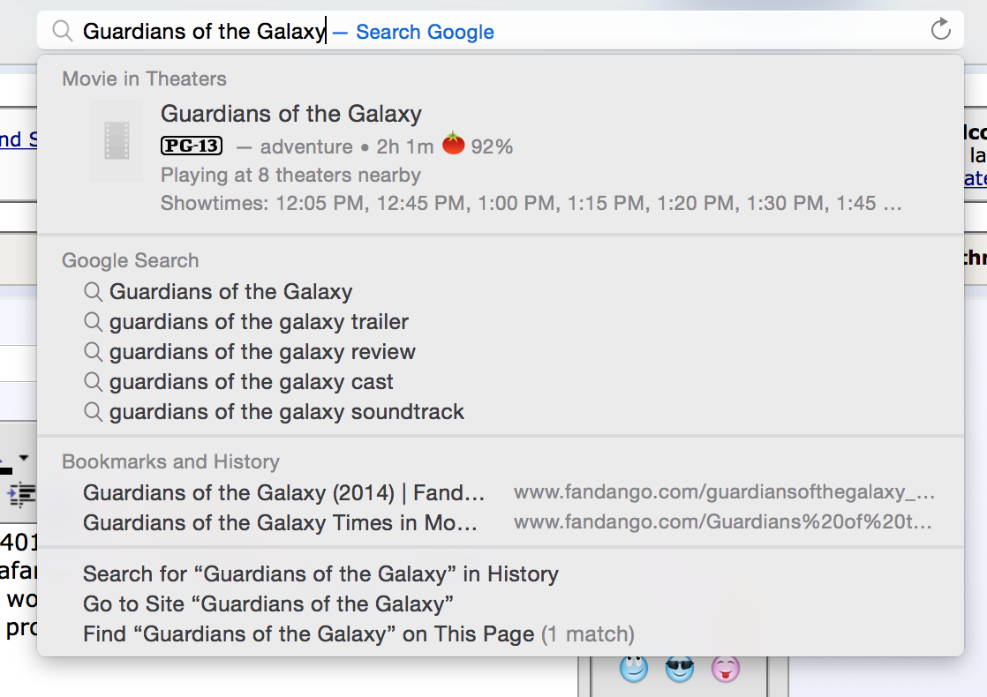Open 'Guardians of the Galaxy Times in Mo…' history entry
987x697 pixels.
(x=280, y=522)
